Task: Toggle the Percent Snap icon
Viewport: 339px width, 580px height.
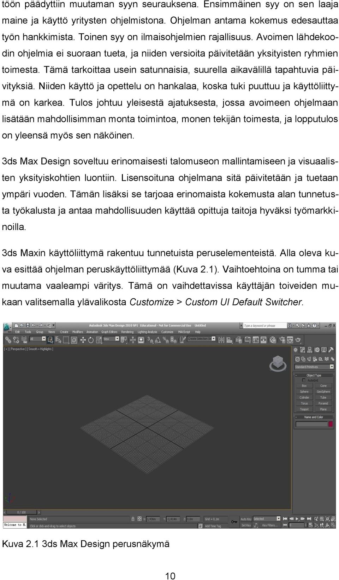Action: (165, 340)
